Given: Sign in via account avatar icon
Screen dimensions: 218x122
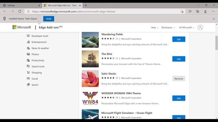Looking at the screenshot, I should [x=200, y=27].
